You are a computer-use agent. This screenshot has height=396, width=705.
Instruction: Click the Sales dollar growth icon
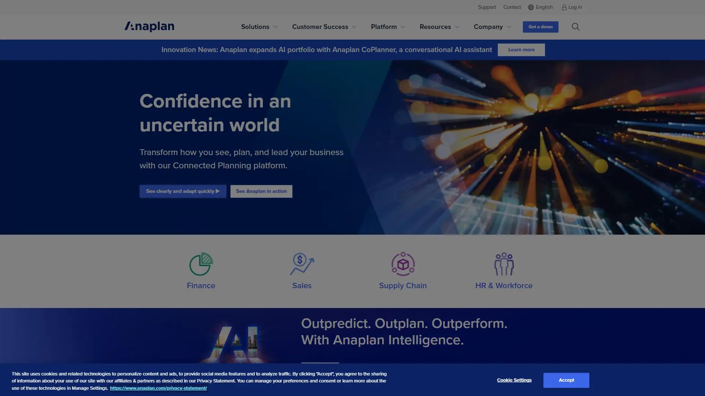[301, 263]
